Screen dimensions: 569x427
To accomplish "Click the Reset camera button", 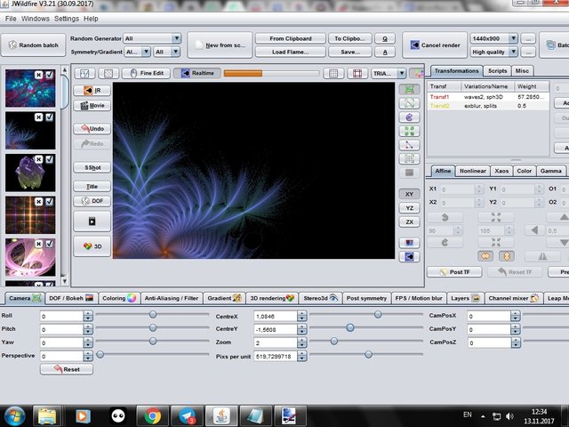I will tap(66, 369).
